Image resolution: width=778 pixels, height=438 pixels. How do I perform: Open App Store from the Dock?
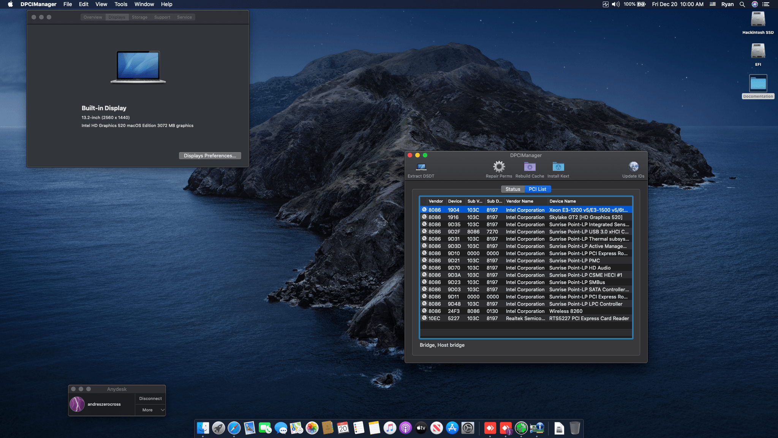452,428
